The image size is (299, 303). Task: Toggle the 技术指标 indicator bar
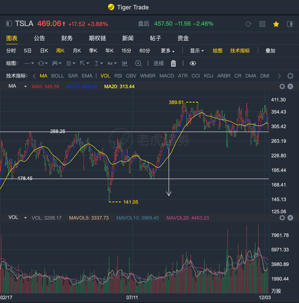pos(240,51)
